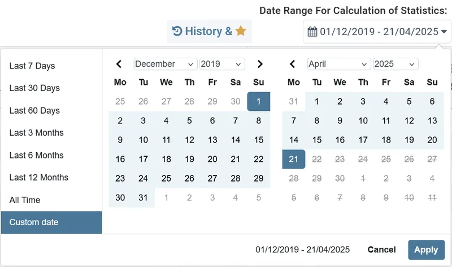Screen dimensions: 452x267
Task: Open the December month dropdown
Action: [166, 64]
